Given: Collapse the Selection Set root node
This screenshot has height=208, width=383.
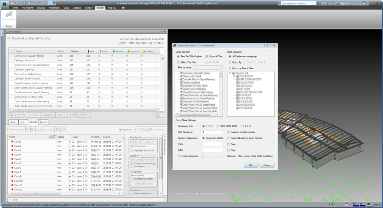Looking at the screenshot, I should [x=230, y=73].
